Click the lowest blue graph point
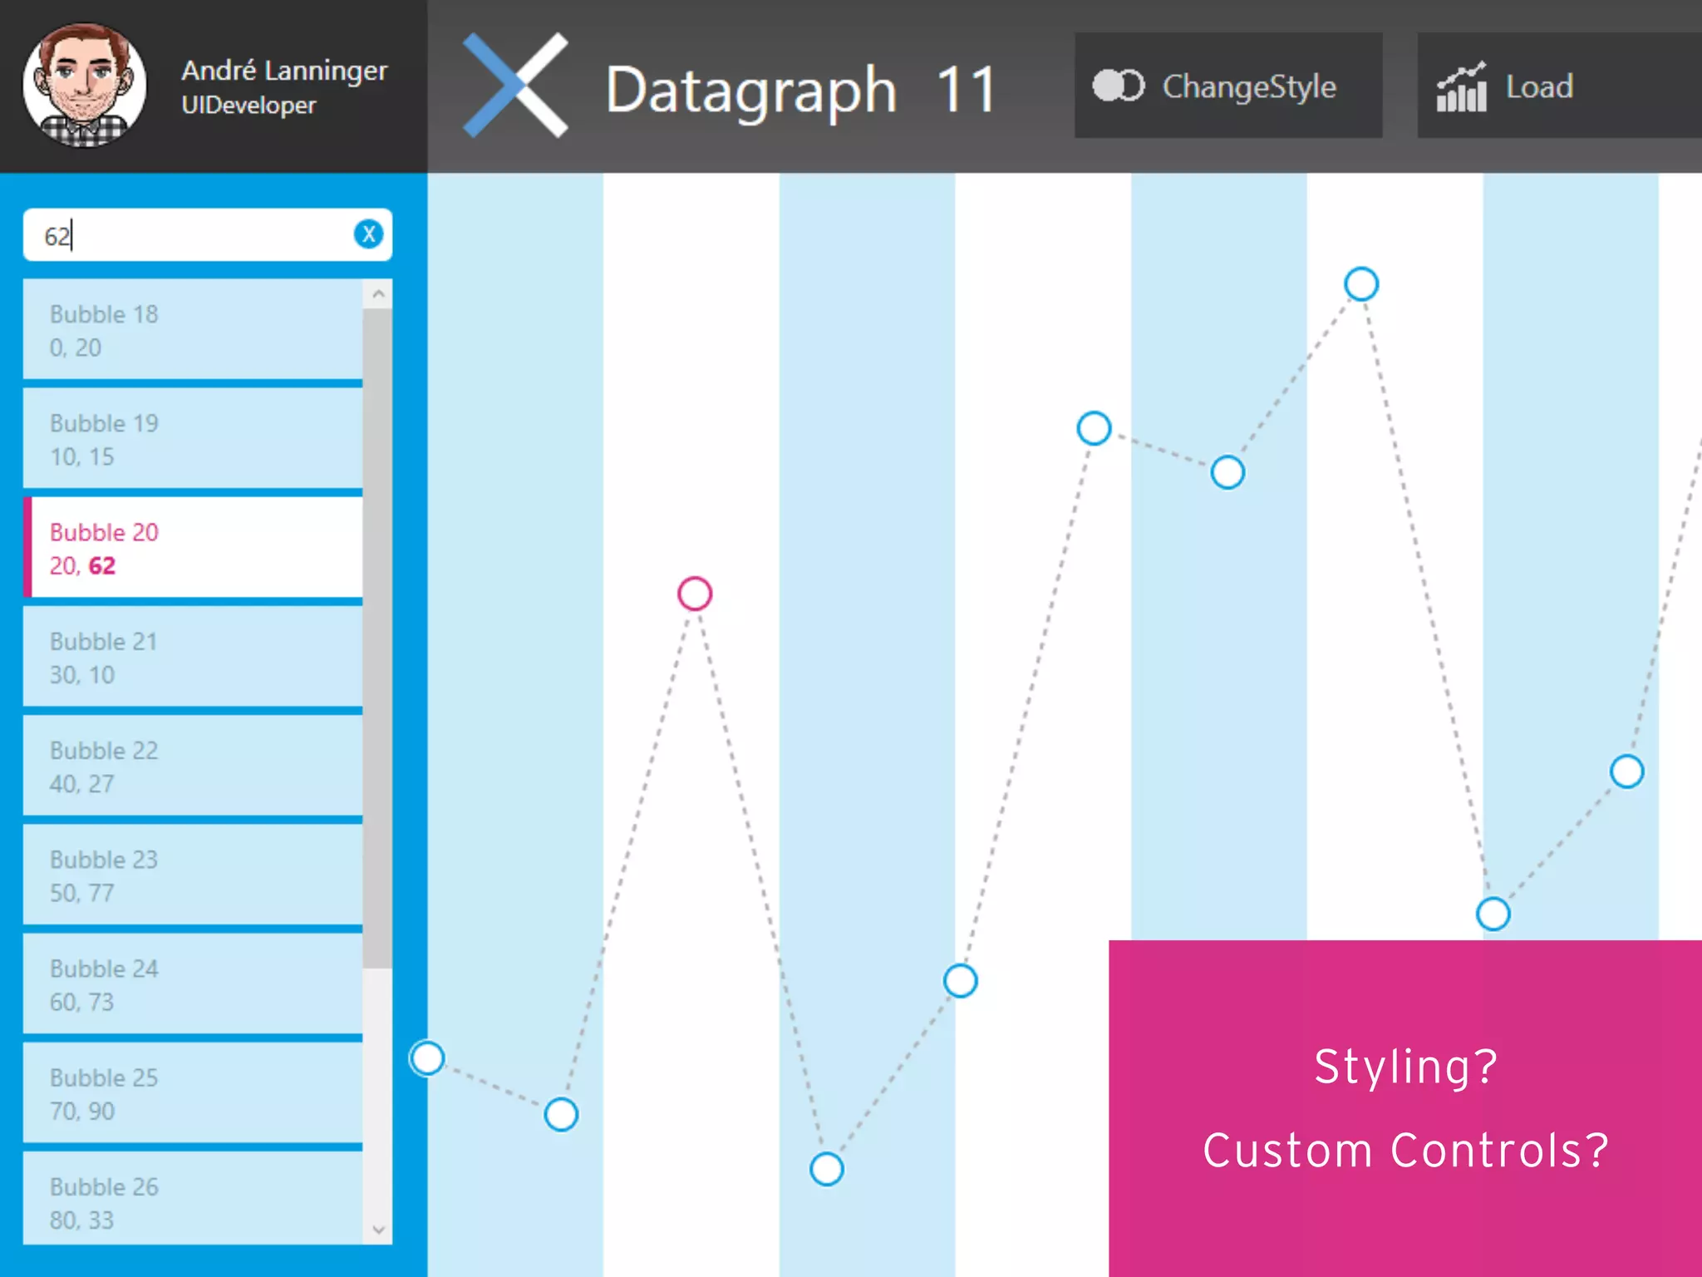 pyautogui.click(x=827, y=1169)
